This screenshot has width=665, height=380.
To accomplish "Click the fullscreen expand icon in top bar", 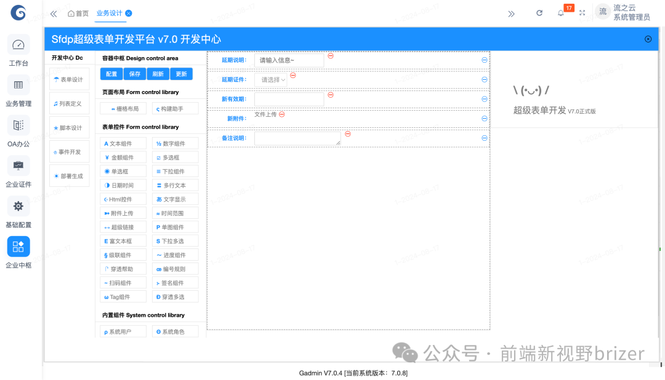I will (582, 12).
